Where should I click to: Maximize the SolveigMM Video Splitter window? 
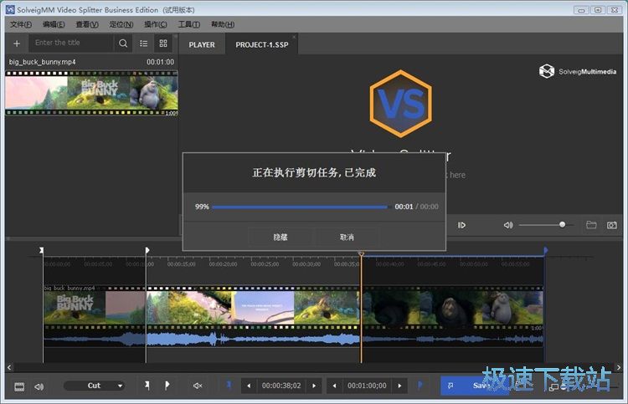coord(598,9)
